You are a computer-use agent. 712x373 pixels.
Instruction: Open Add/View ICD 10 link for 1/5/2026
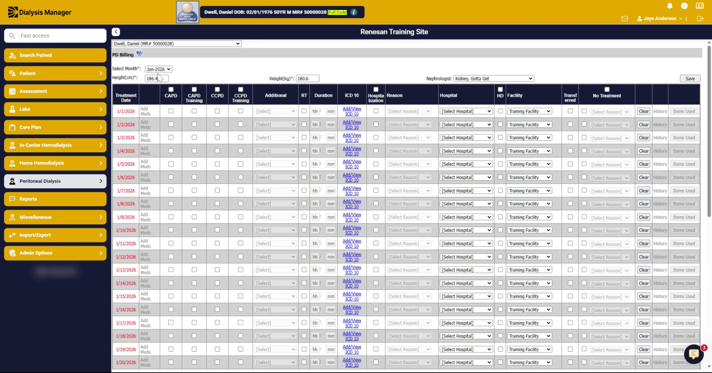(352, 164)
